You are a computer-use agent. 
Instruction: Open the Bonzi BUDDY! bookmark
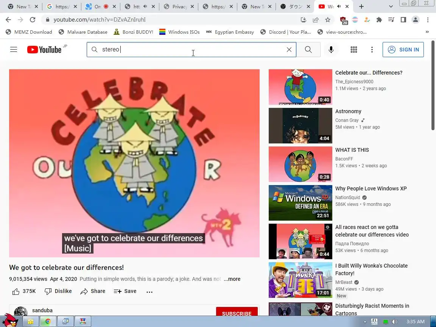[x=134, y=32]
